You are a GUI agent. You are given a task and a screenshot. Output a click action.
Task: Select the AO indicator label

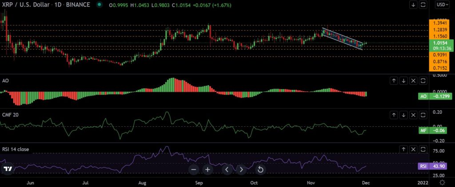pos(5,81)
